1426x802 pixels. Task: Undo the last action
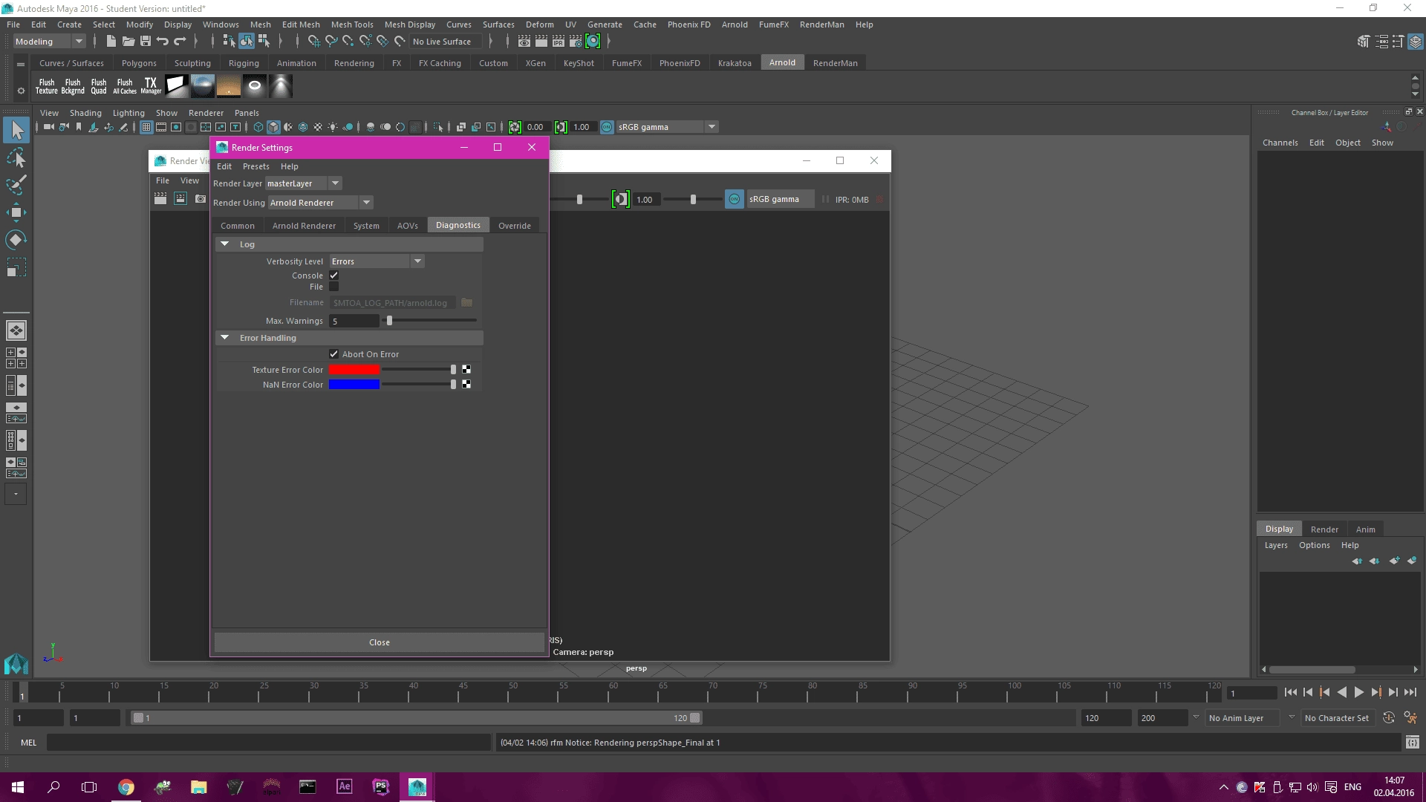163,42
